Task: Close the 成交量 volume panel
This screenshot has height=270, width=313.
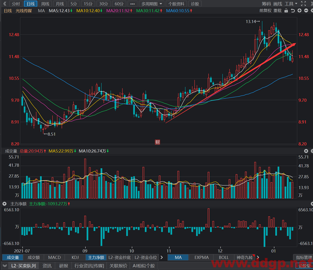Action: tap(306, 151)
